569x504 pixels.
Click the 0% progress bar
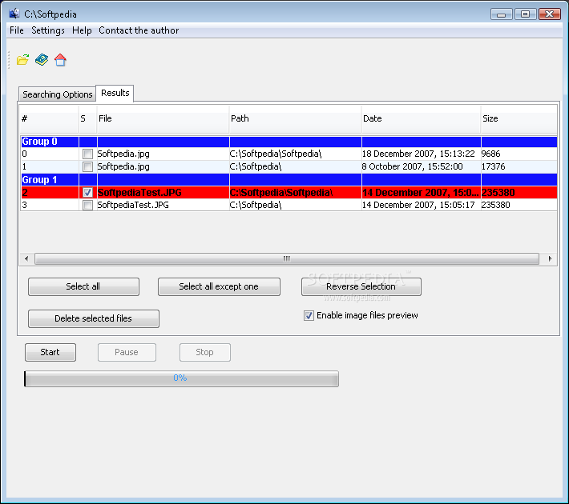[x=181, y=378]
